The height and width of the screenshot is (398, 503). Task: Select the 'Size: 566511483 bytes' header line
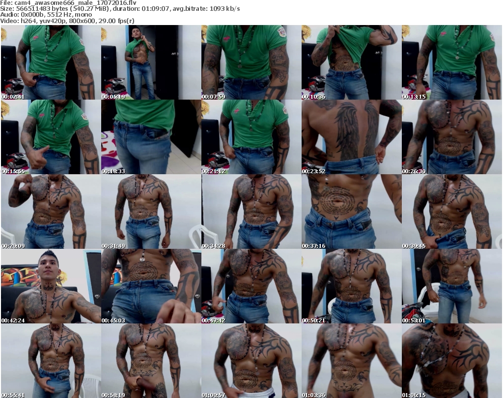click(120, 9)
